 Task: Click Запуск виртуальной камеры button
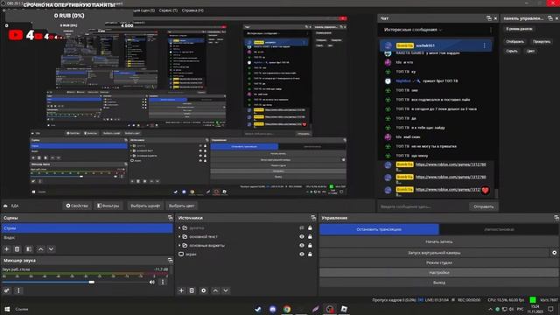click(434, 253)
